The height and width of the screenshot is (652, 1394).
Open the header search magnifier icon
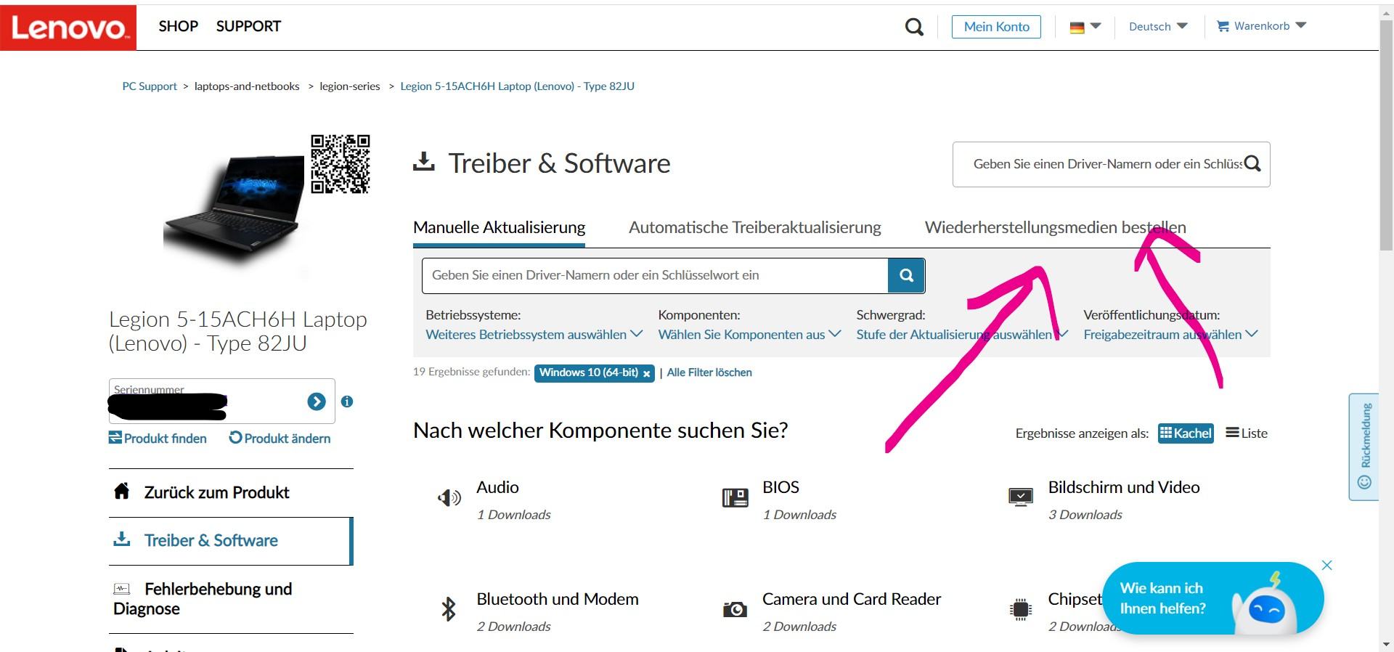coord(914,27)
